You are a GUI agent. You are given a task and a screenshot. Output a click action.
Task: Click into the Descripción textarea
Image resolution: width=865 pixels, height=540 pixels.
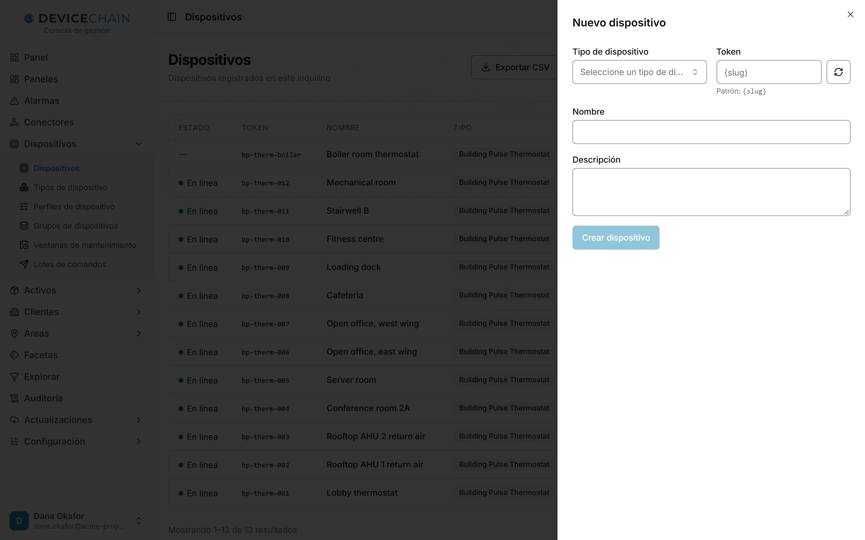pyautogui.click(x=711, y=192)
